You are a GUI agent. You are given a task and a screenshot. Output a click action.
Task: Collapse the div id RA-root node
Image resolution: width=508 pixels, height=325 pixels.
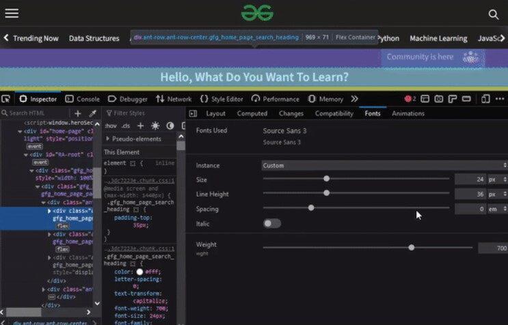26,154
